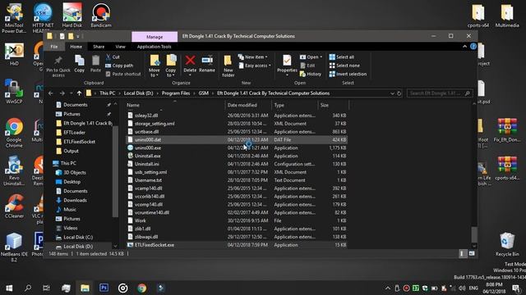Select the zlibwapi.dll file

click(x=237, y=237)
